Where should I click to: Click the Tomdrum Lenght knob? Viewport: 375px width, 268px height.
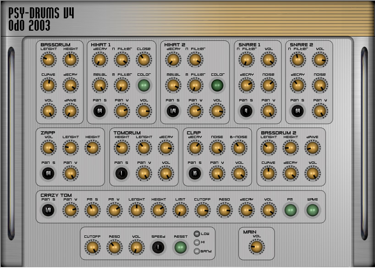click(x=144, y=148)
